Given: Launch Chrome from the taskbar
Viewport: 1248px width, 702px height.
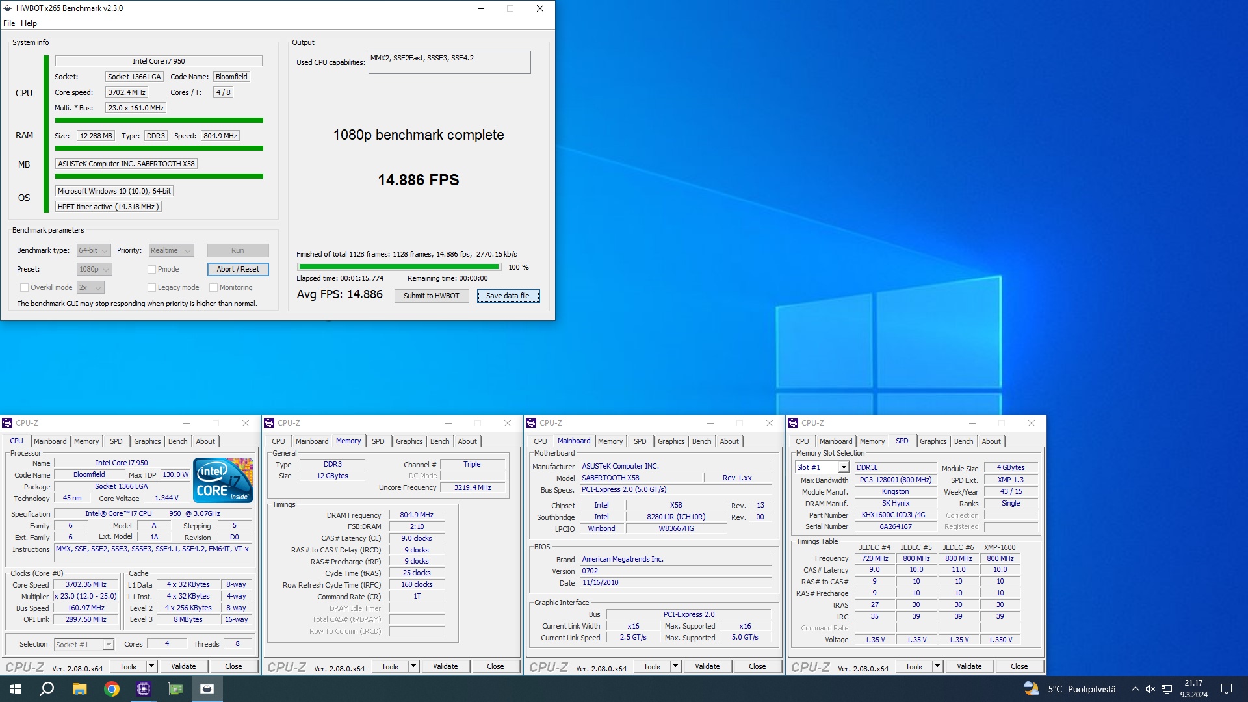Looking at the screenshot, I should (x=112, y=689).
